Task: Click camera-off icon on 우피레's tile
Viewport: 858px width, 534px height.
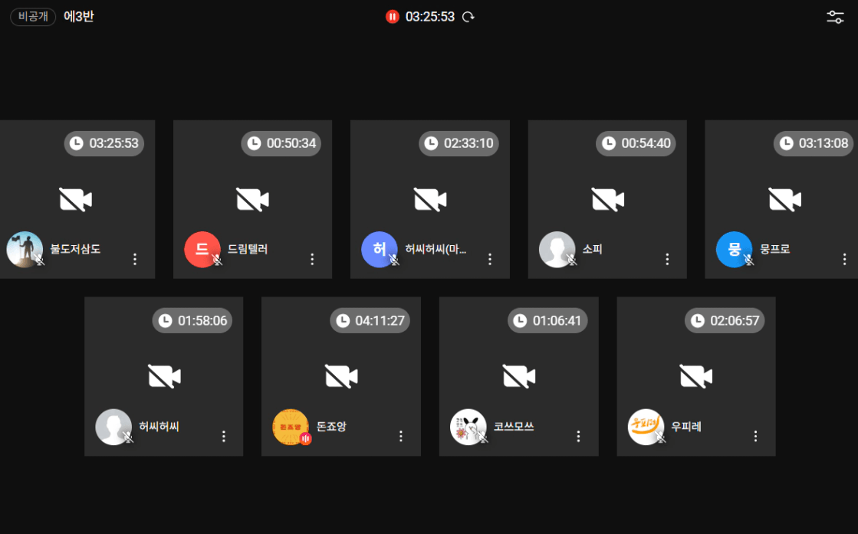Action: 696,377
